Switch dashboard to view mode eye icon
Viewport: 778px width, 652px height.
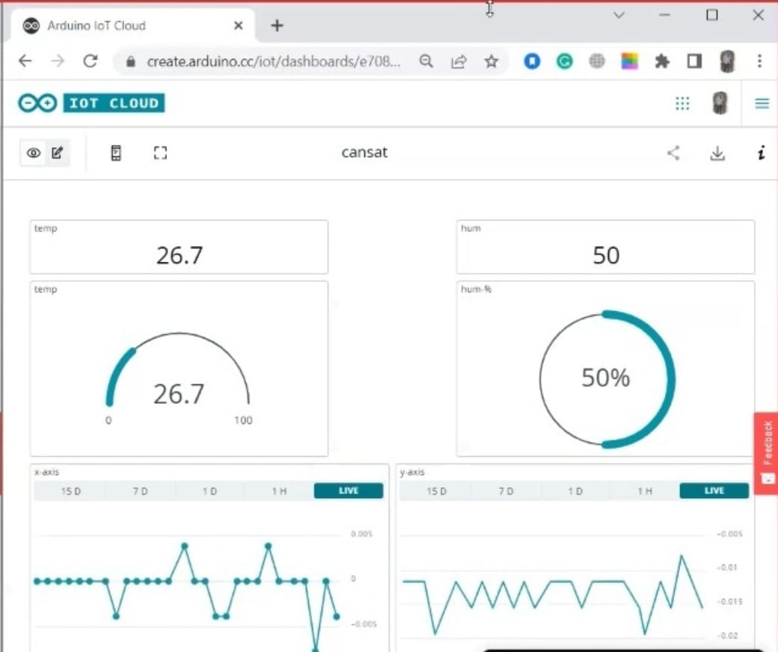(x=33, y=153)
